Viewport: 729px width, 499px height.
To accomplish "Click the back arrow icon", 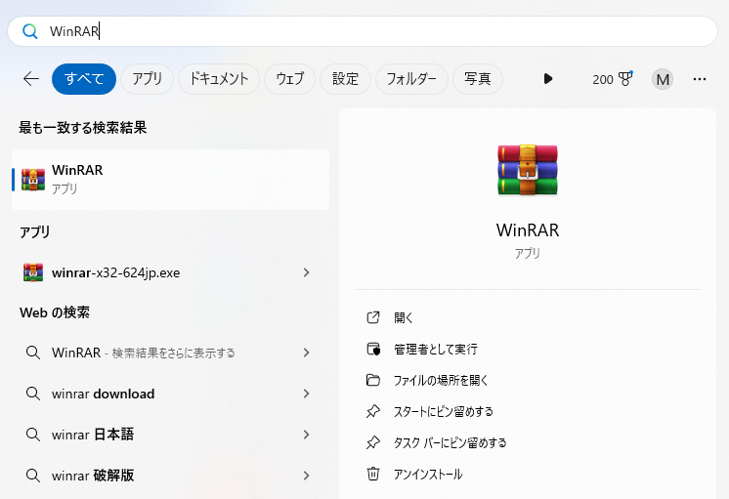I will [x=31, y=79].
